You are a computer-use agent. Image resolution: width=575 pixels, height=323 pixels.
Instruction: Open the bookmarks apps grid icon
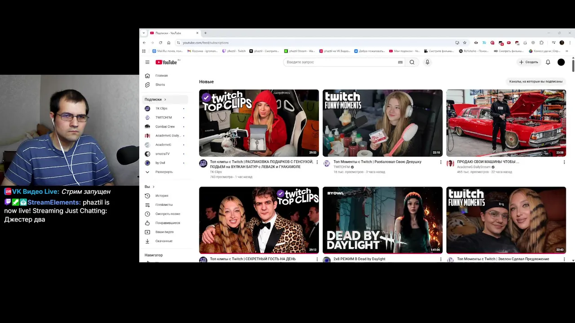point(144,51)
